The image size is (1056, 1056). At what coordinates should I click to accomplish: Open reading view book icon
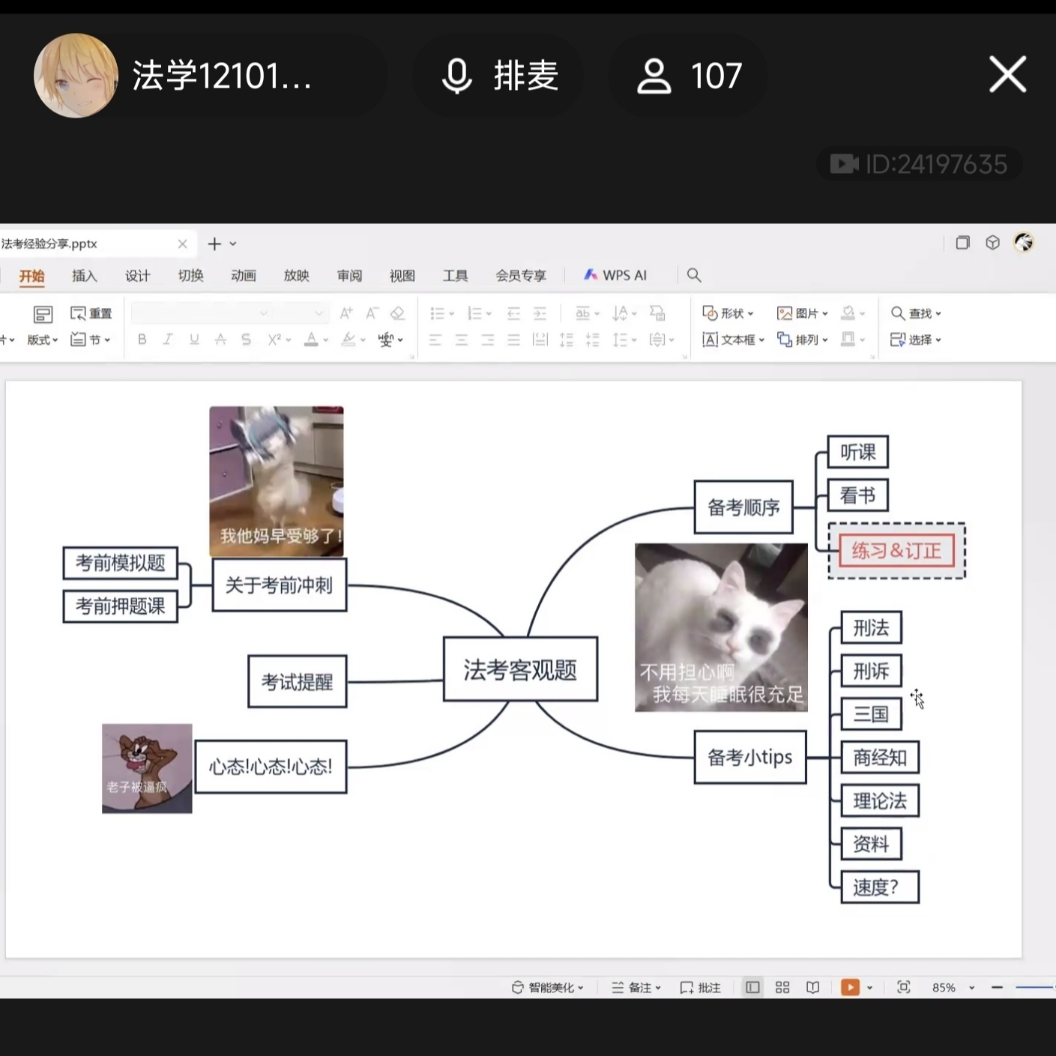pos(812,988)
